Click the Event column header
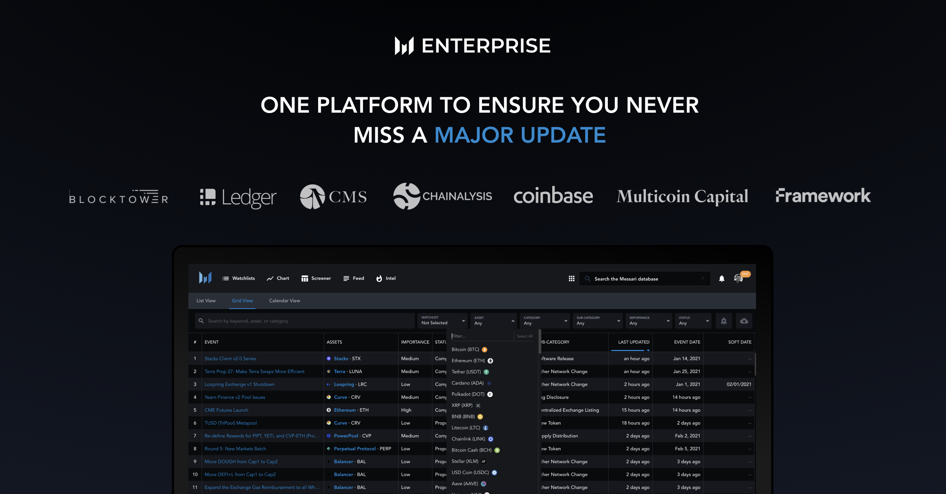 212,342
